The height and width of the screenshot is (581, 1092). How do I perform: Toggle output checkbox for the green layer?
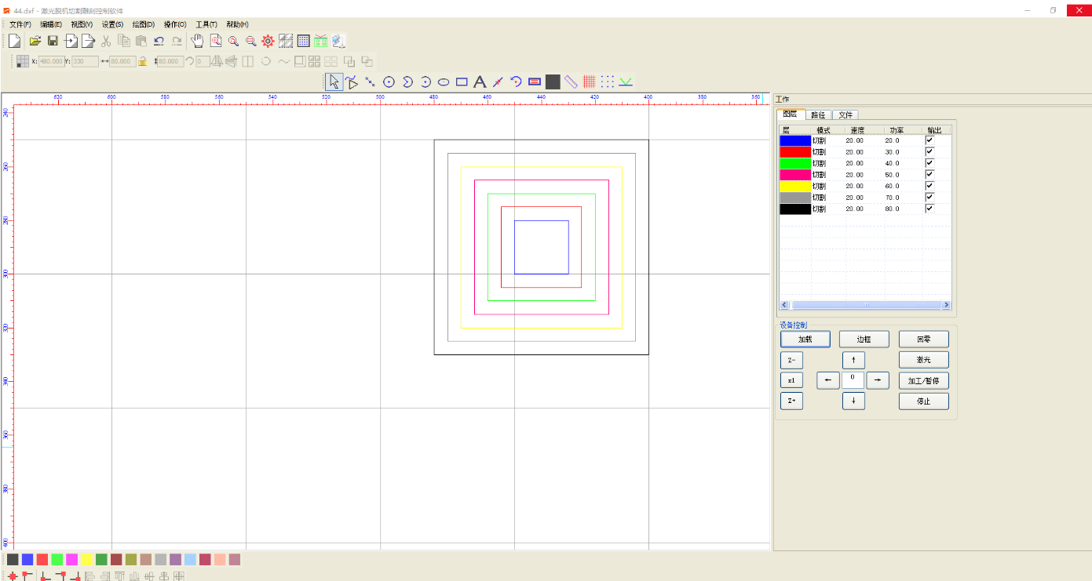coord(929,163)
